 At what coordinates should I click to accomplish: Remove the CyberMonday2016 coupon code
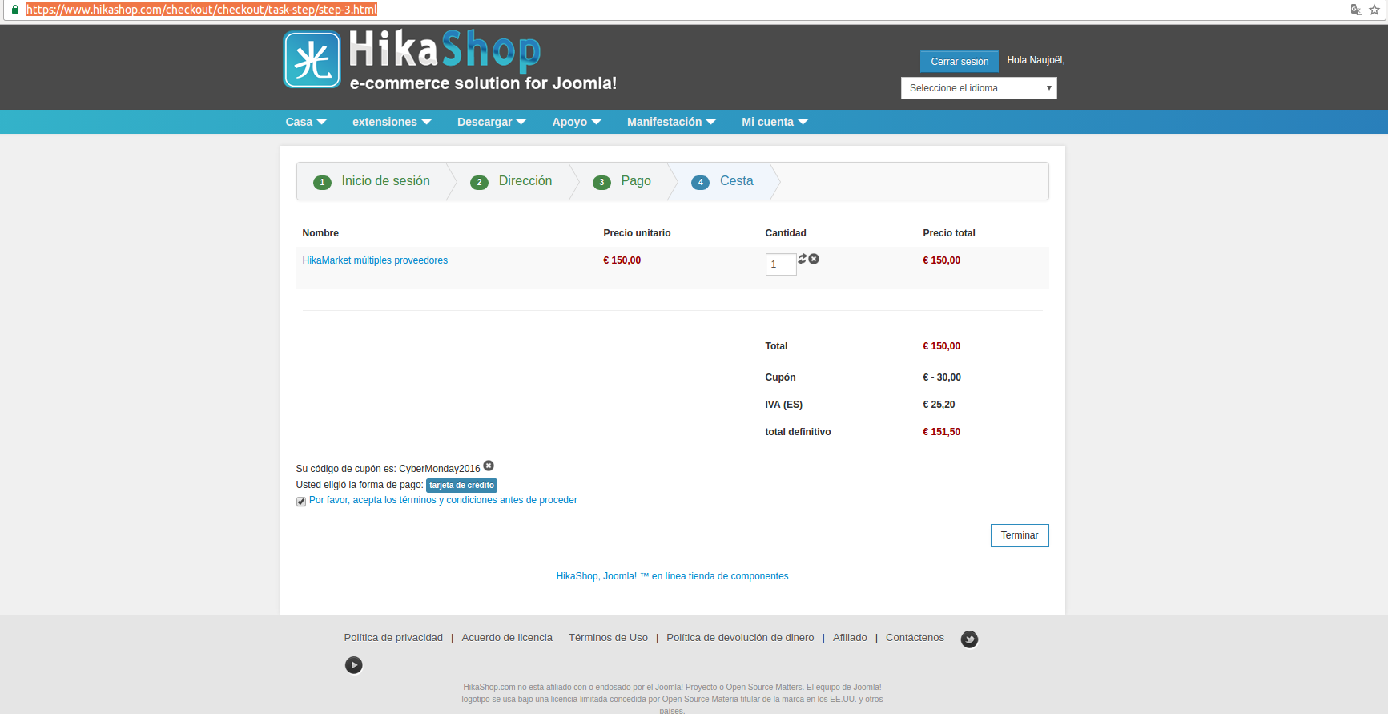pyautogui.click(x=489, y=466)
